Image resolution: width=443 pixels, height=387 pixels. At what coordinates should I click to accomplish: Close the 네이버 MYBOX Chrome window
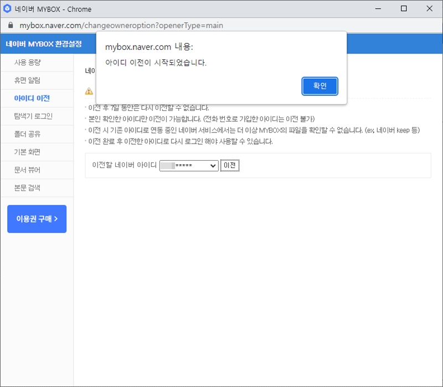pos(430,9)
